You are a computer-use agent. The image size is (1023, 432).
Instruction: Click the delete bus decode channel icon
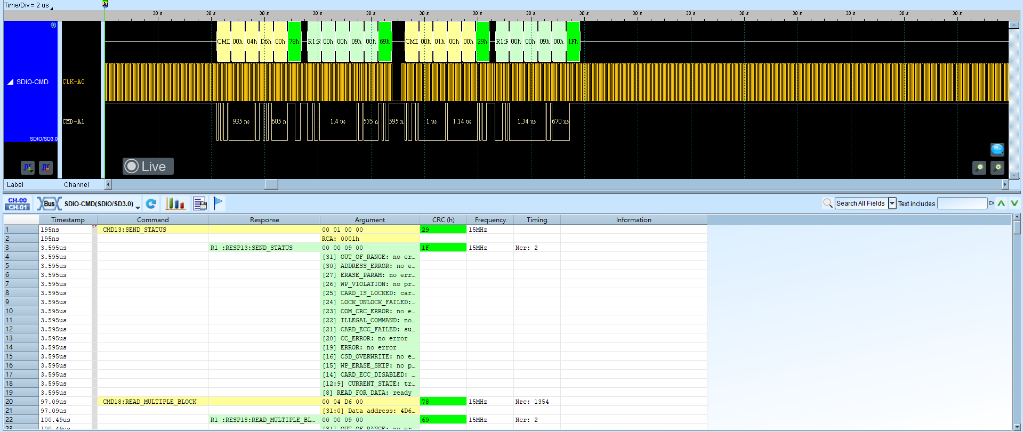46,168
